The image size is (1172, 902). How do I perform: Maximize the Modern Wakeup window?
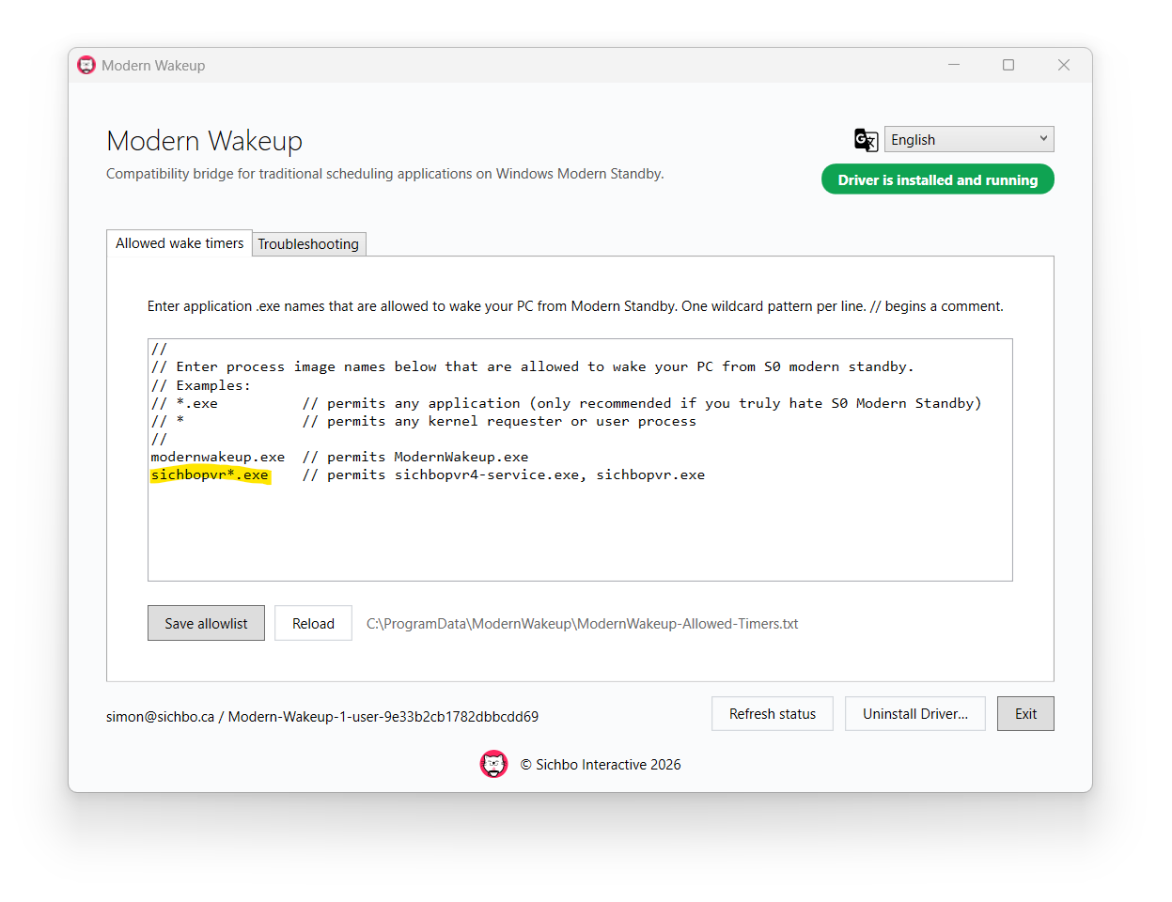point(1008,65)
